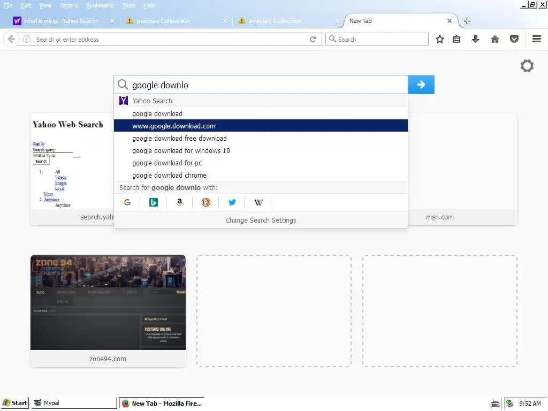Open View menu

pos(45,5)
